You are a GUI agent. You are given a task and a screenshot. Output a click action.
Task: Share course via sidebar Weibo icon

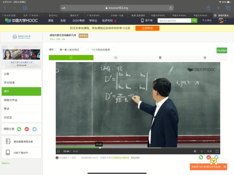tap(27, 129)
